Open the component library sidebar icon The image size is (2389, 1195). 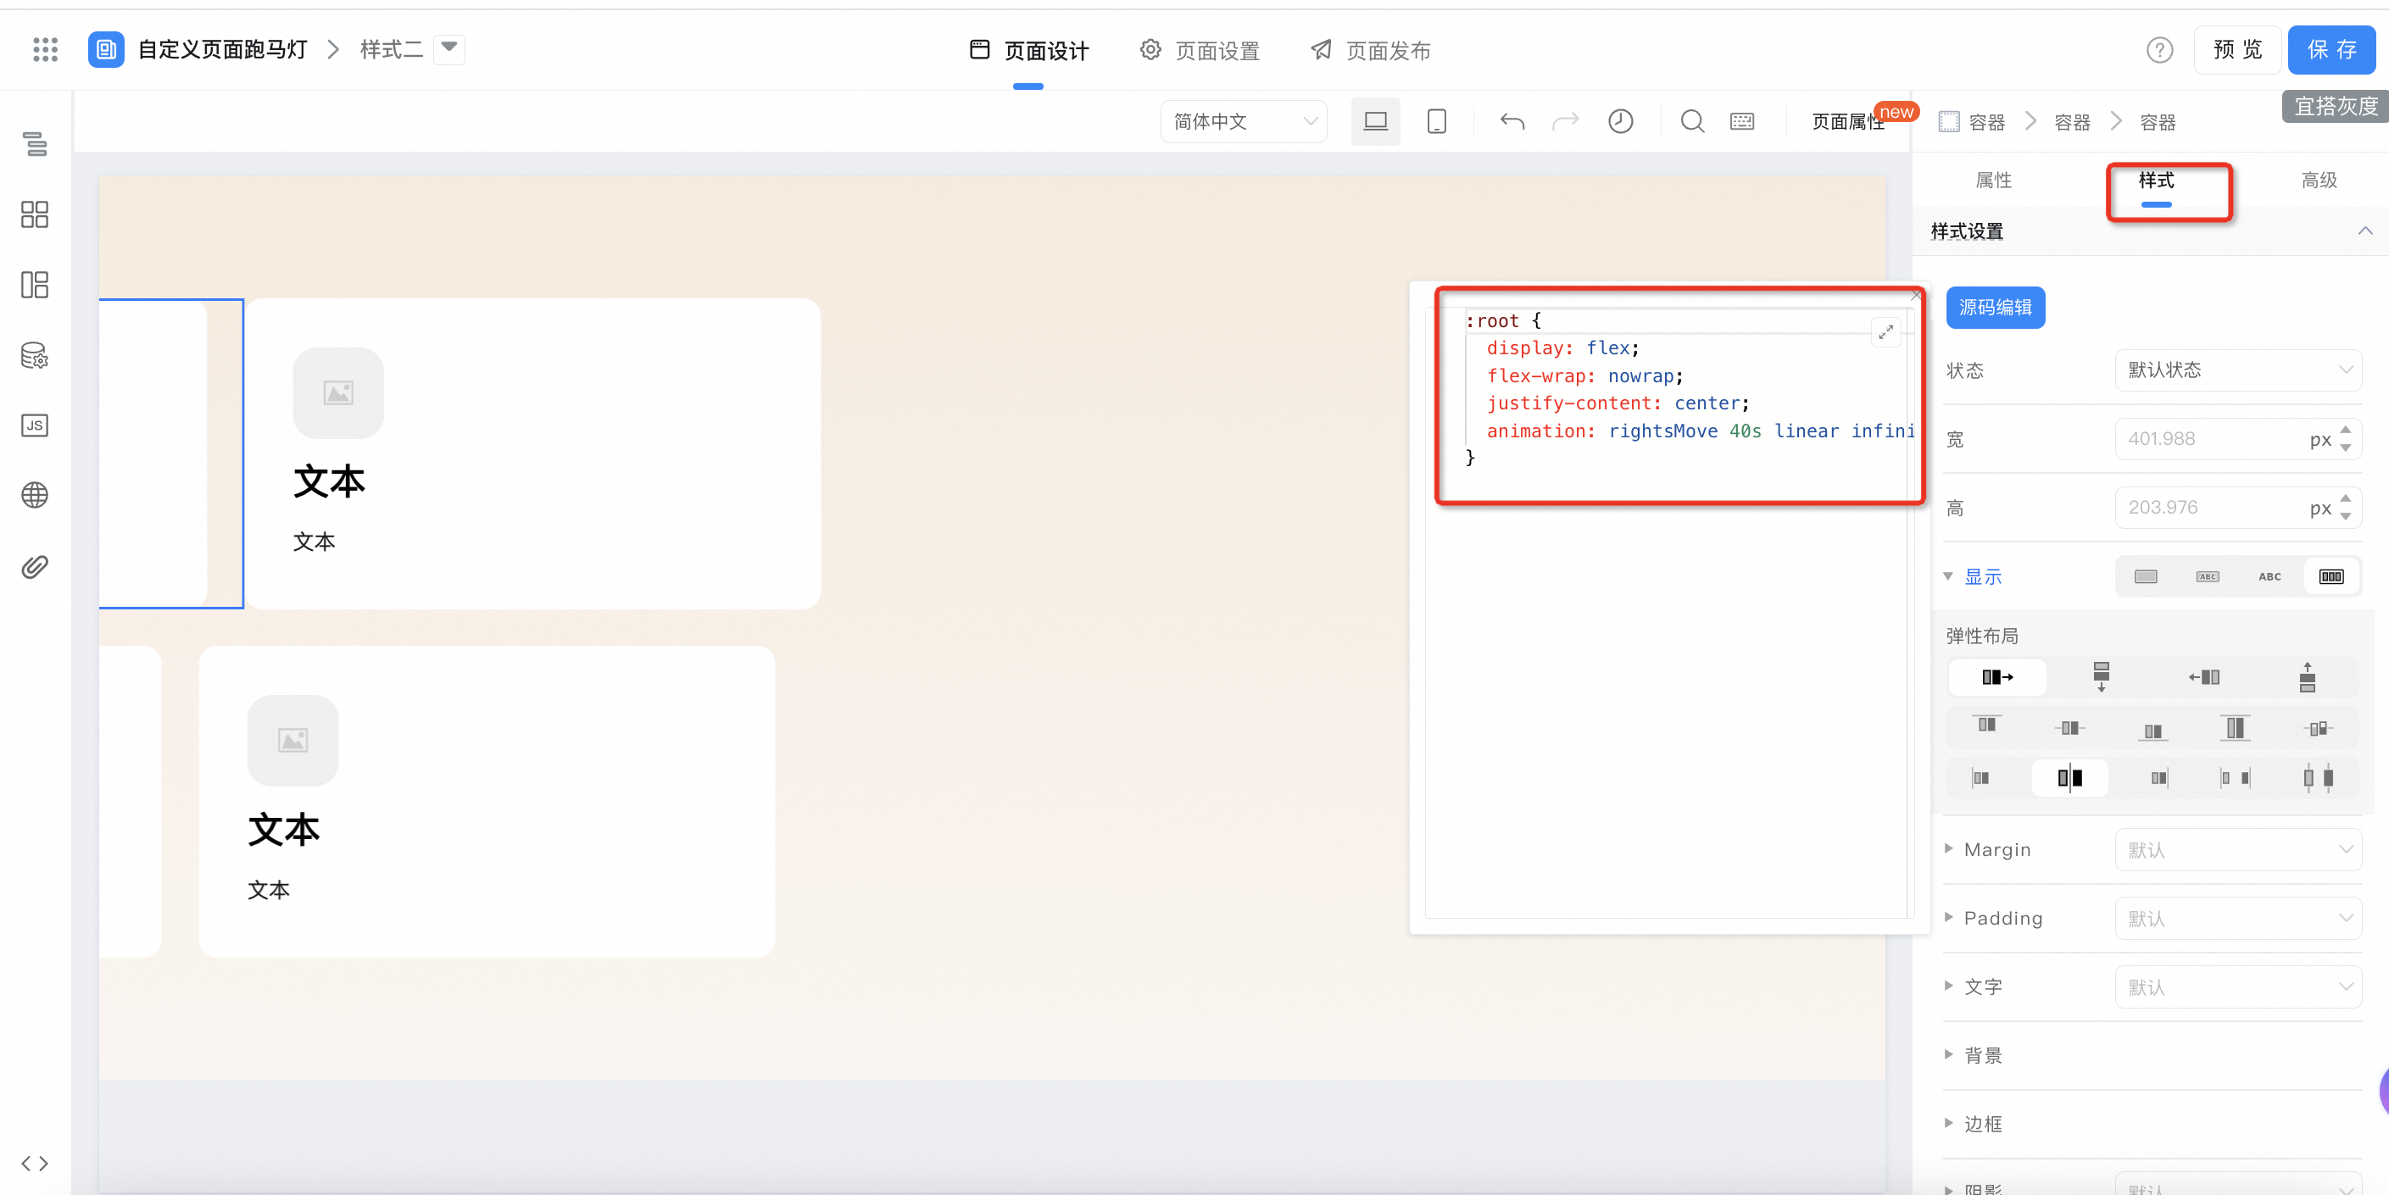point(36,214)
